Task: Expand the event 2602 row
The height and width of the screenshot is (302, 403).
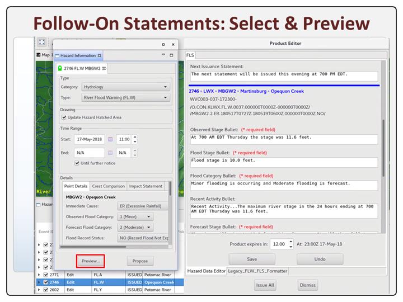Action: (39, 290)
